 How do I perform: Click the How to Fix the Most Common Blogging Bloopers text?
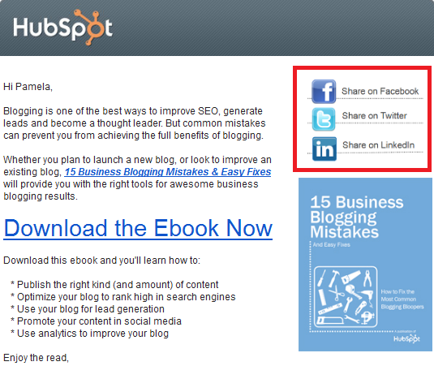pyautogui.click(x=402, y=299)
